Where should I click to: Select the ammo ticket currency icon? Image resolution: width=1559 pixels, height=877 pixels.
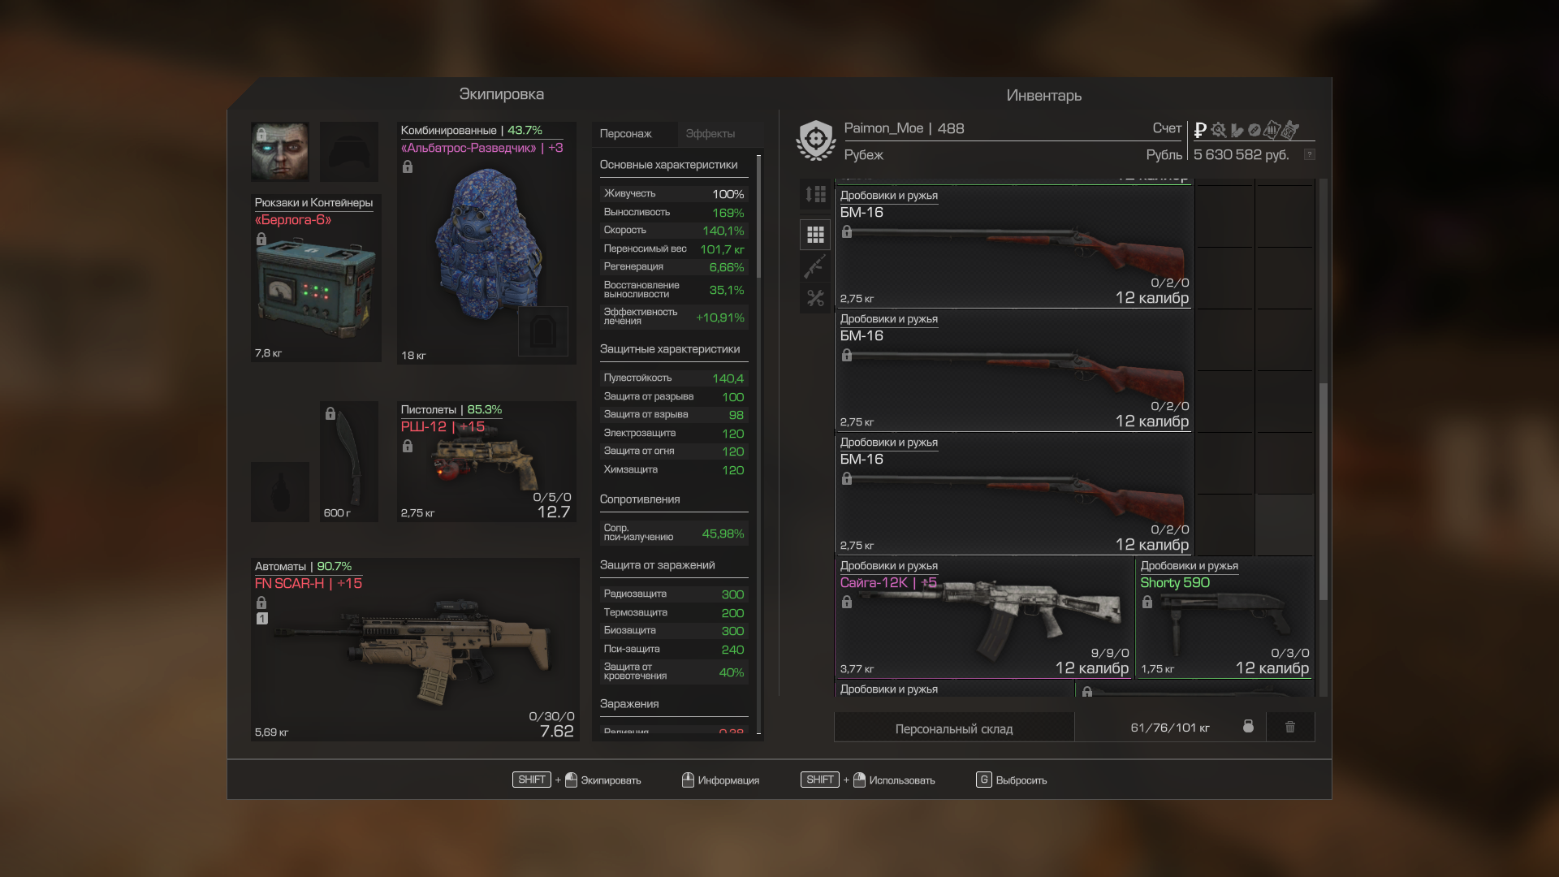(1272, 129)
